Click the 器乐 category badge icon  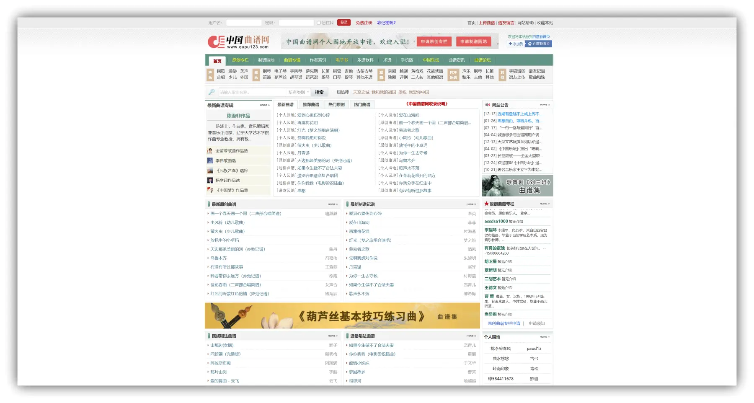(x=256, y=75)
